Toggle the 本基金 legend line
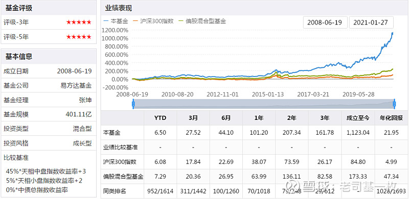Screen dimensions: 409x199 click(x=116, y=21)
